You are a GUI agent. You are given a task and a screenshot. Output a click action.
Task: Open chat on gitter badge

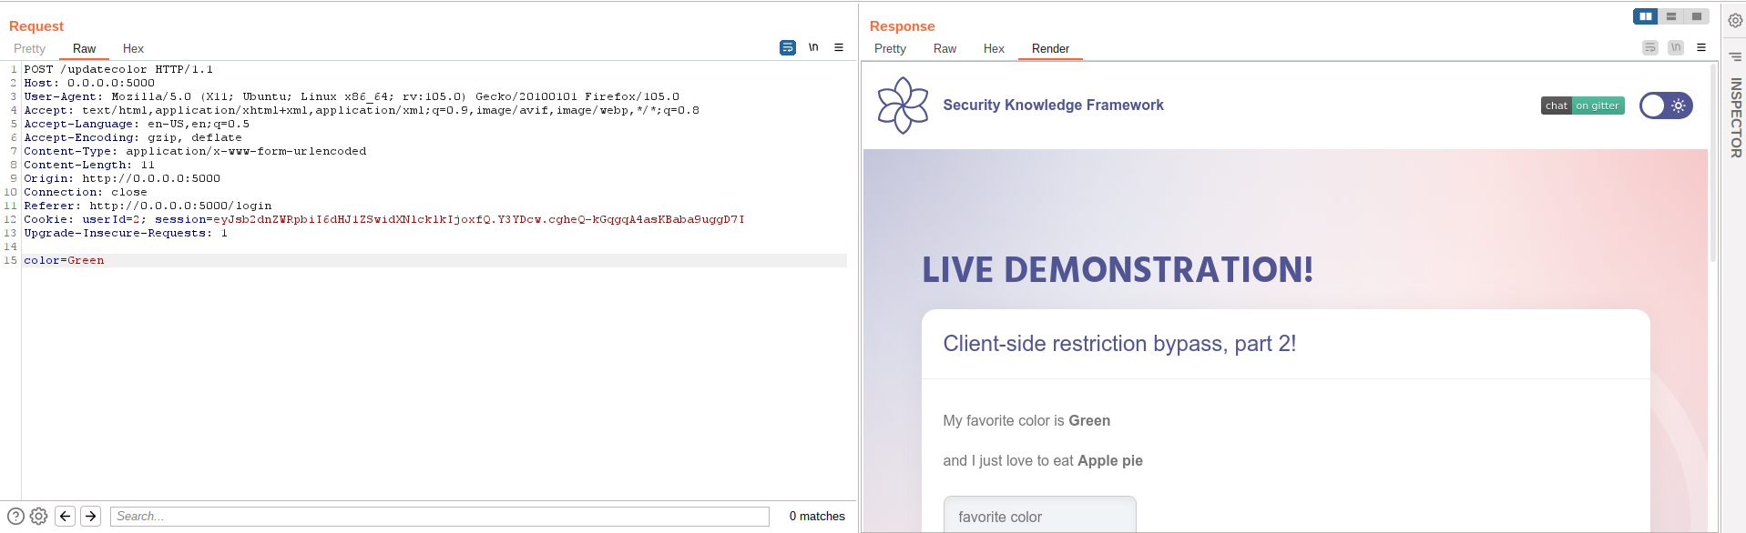point(1583,106)
